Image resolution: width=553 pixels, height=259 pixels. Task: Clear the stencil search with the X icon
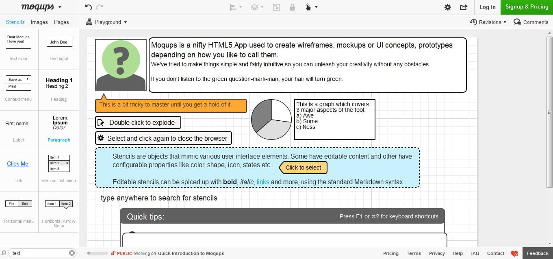[72, 253]
